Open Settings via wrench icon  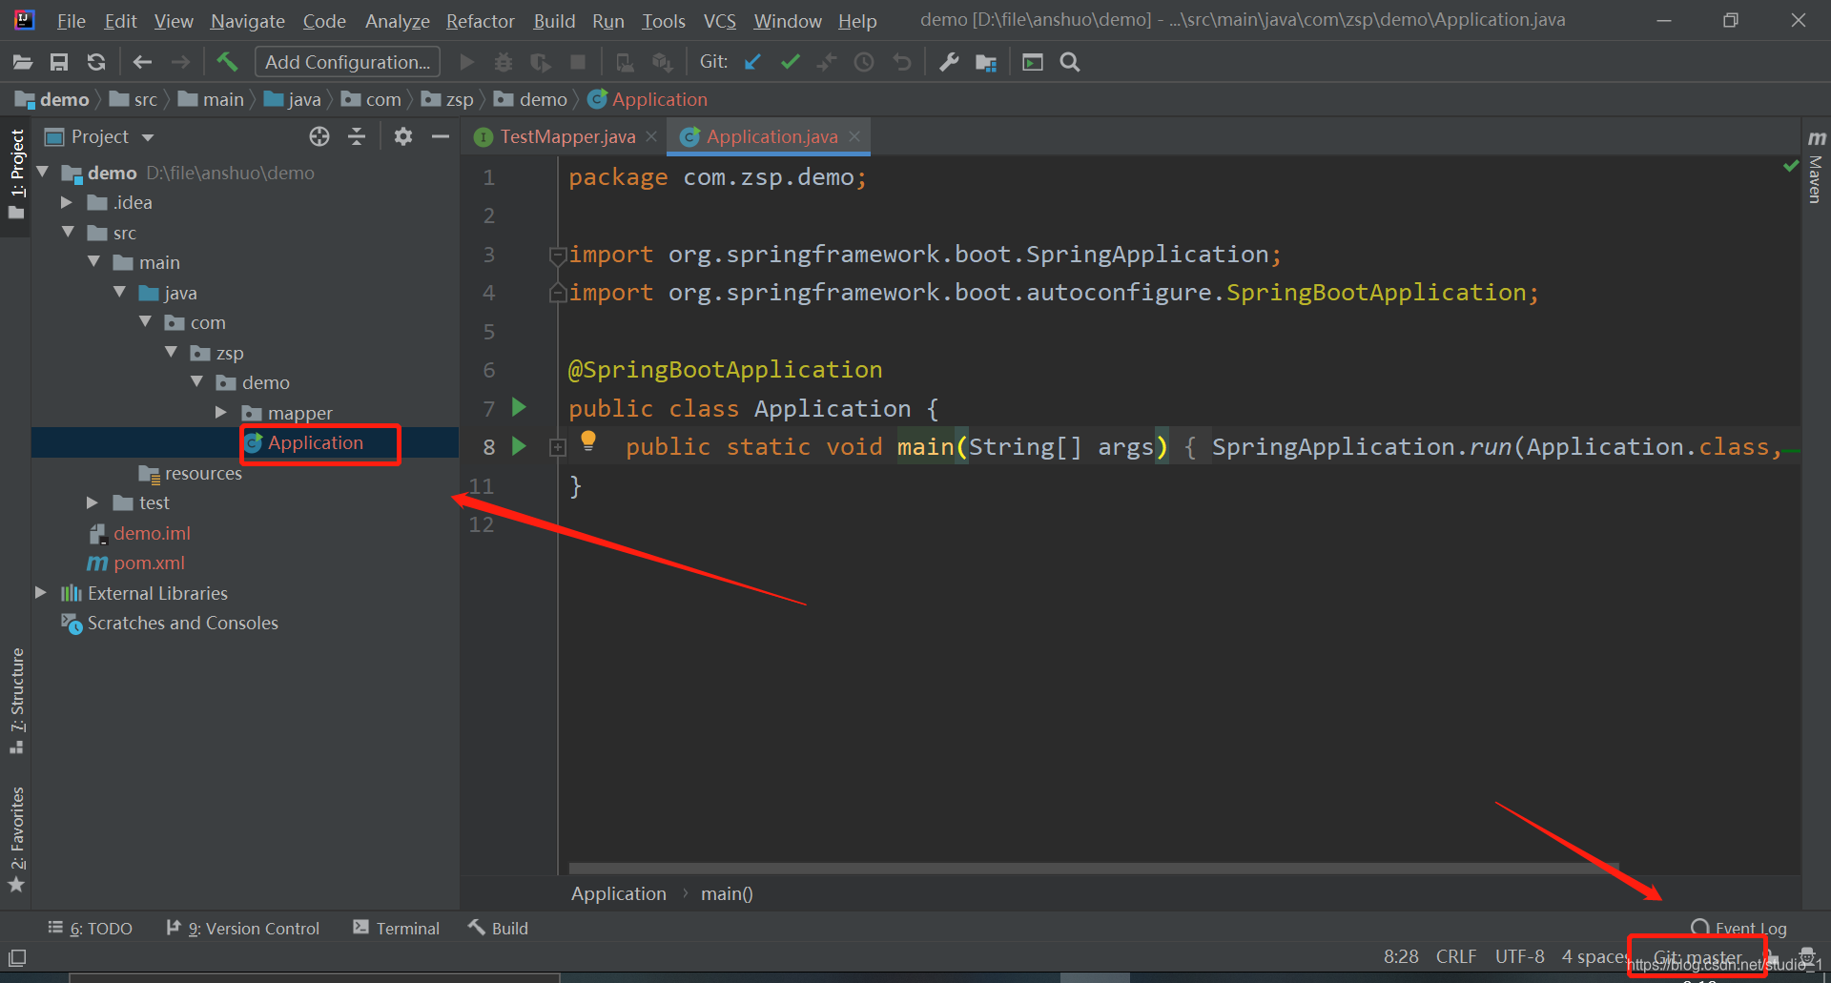949,62
